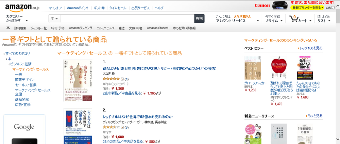This screenshot has height=144, width=340.
Task: Open the ほしい物リスト dropdown
Action: point(324,19)
